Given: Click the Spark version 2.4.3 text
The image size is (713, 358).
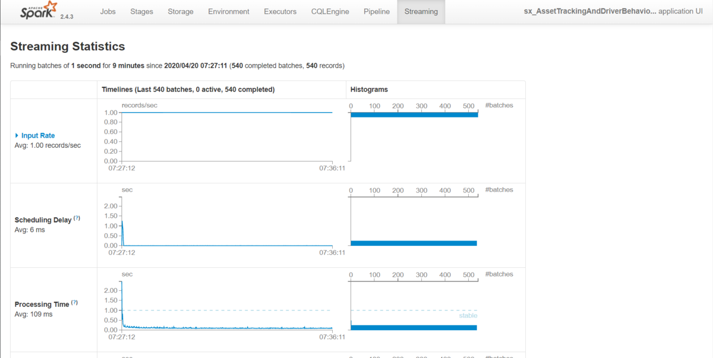Looking at the screenshot, I should 67,17.
